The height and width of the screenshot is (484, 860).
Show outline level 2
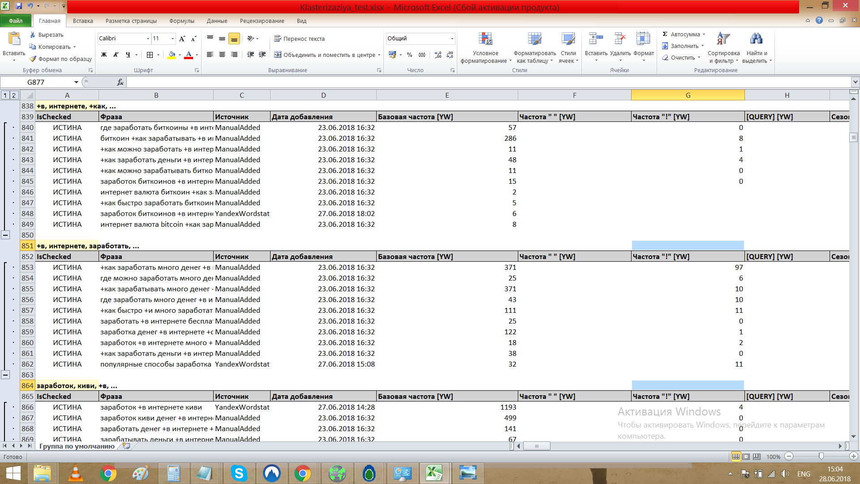[14, 95]
